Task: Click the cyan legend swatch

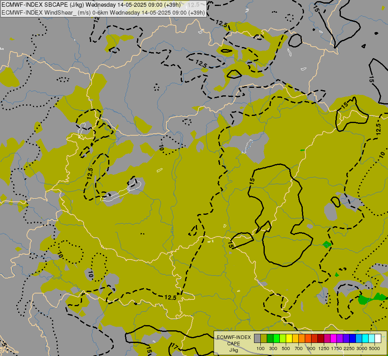Action: coord(365,338)
